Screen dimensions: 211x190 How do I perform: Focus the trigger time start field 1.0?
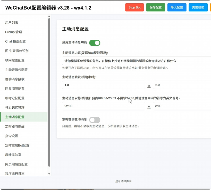click(x=104, y=85)
